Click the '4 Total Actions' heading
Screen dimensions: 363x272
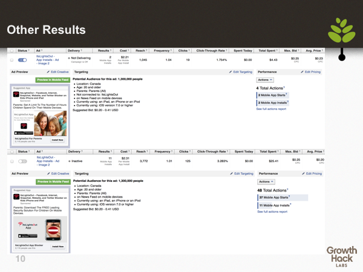270,88
